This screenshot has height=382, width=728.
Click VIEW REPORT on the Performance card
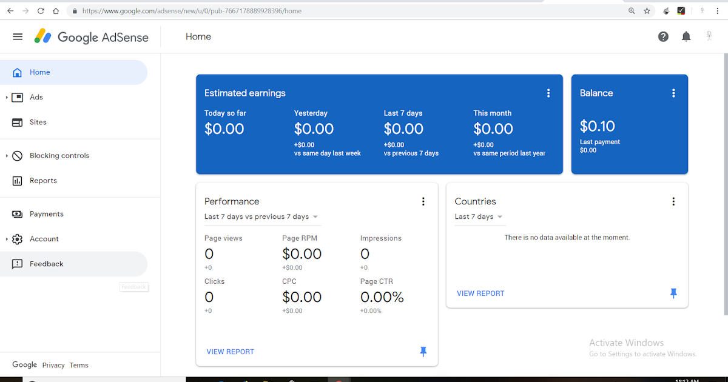[230, 351]
